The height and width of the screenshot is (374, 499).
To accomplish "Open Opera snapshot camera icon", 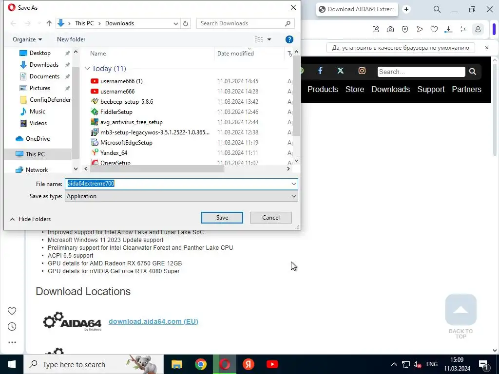I will (390, 29).
